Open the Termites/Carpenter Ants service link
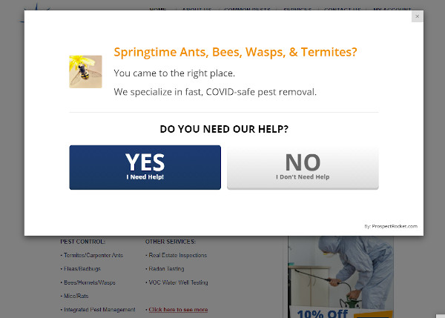Image resolution: width=445 pixels, height=318 pixels. click(x=93, y=255)
